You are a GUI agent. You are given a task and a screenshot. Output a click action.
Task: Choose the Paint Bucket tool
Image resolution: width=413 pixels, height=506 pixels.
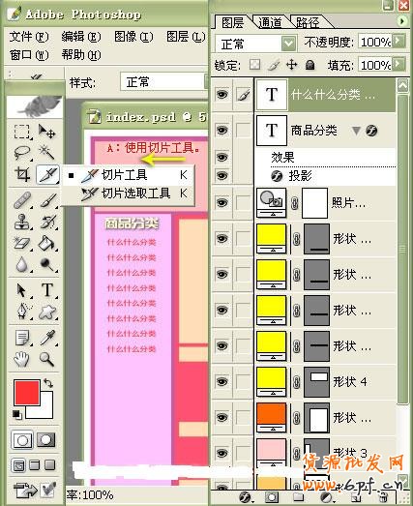tap(47, 243)
